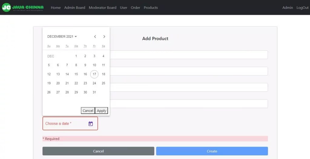Select December 11 in calendar
This screenshot has width=310, height=159.
point(104,65)
